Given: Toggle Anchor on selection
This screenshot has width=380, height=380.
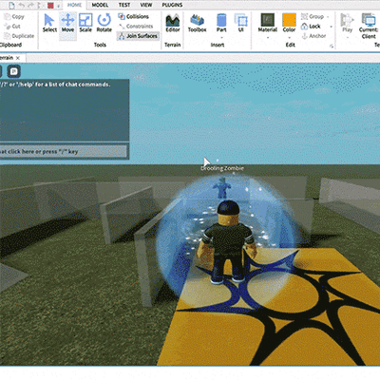Looking at the screenshot, I should 313,36.
